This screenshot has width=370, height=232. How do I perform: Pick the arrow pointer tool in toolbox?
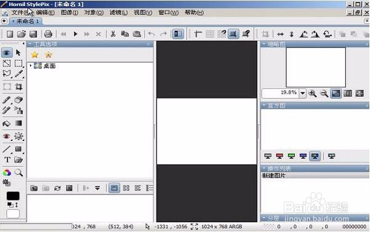pos(18,52)
